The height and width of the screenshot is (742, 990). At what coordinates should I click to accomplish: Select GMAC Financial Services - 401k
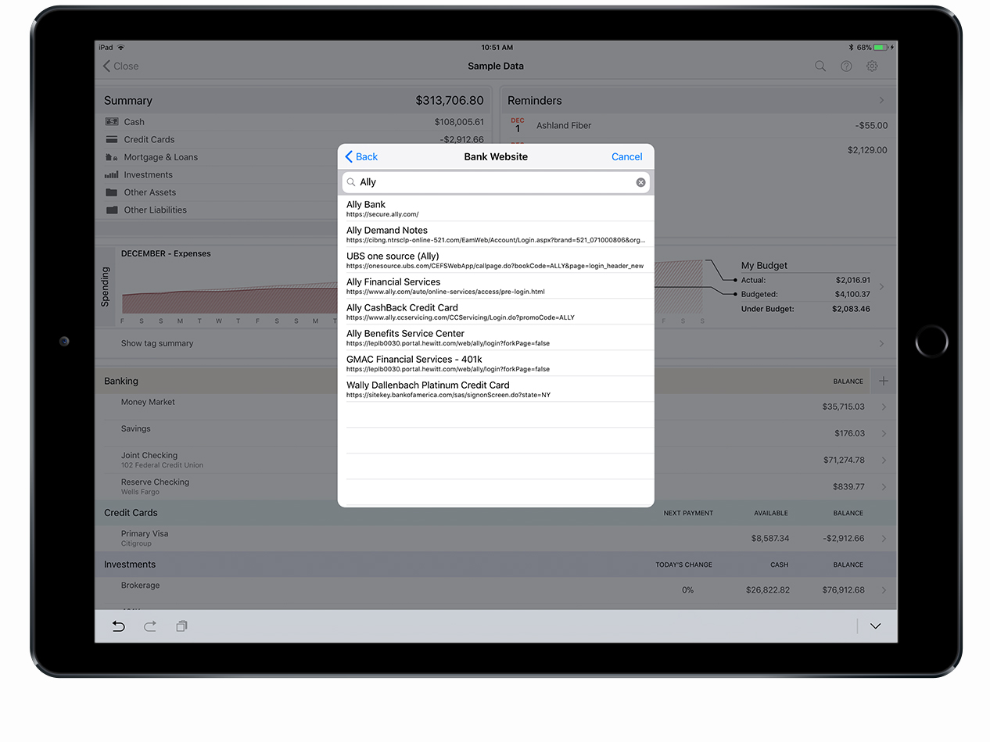(x=496, y=364)
